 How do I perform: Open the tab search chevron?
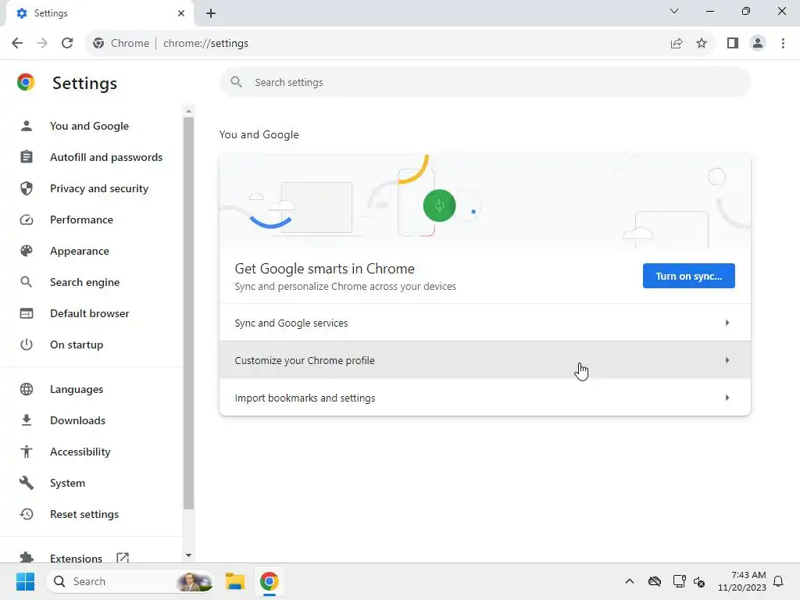click(674, 11)
